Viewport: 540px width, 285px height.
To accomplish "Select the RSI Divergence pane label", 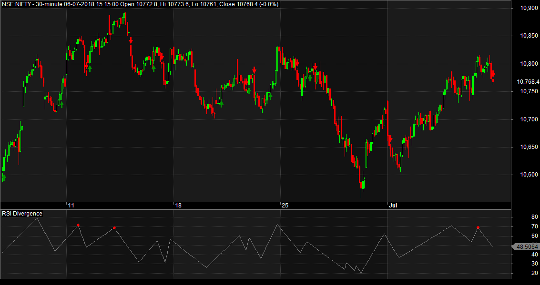I will click(x=22, y=214).
